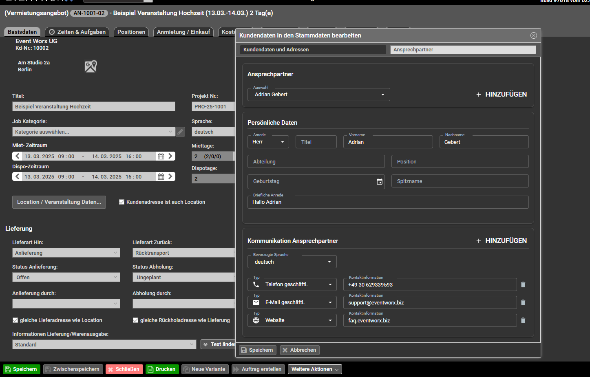Screen dimensions: 590x377
Task: Click the Nachname field containing Gebert
Action: tap(484, 142)
